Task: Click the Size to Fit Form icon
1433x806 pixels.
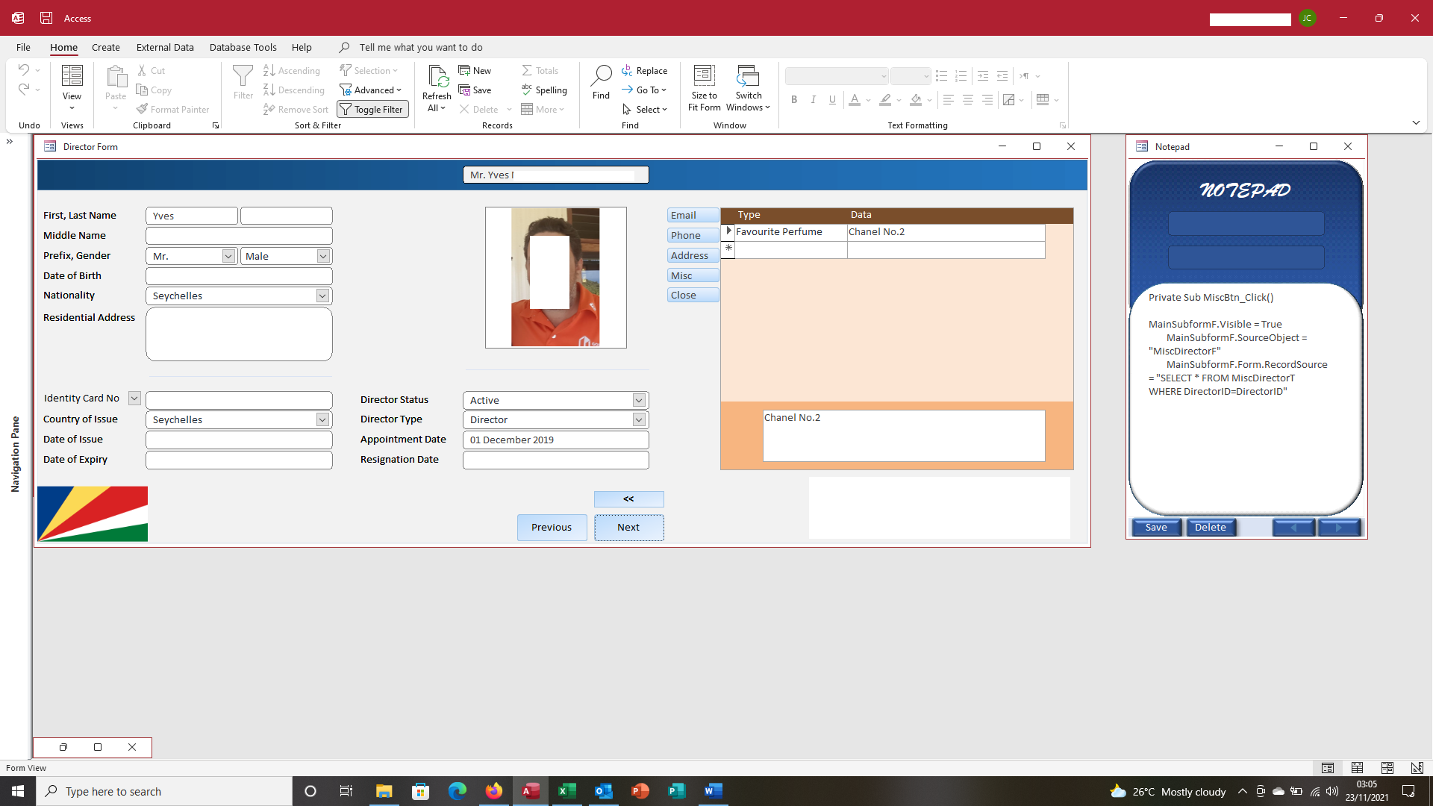Action: 704,76
